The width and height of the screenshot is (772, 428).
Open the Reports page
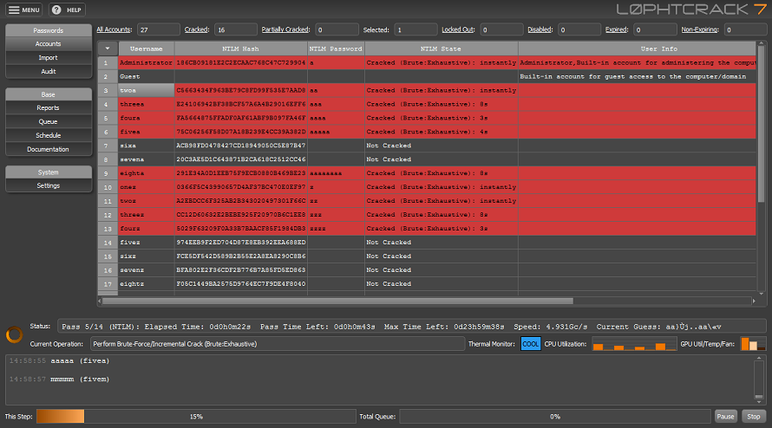coord(49,107)
